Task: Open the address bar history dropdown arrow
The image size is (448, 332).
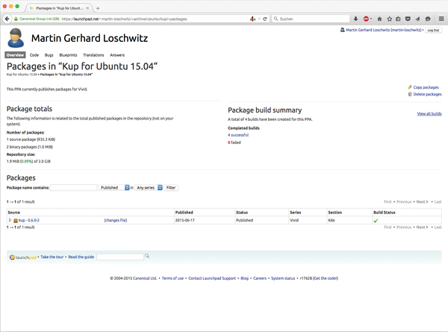Action: pyautogui.click(x=259, y=19)
